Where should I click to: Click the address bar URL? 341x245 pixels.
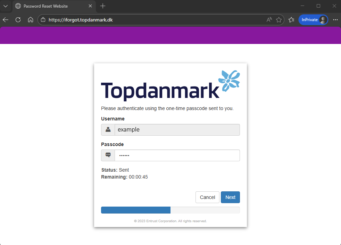pos(81,20)
